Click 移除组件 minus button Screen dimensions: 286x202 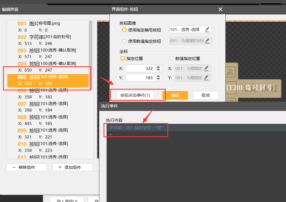(27, 167)
